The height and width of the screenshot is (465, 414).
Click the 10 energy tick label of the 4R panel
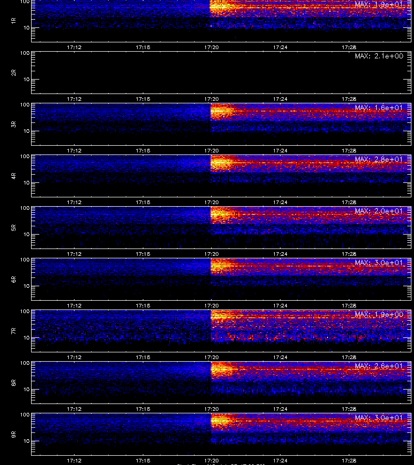click(x=26, y=183)
